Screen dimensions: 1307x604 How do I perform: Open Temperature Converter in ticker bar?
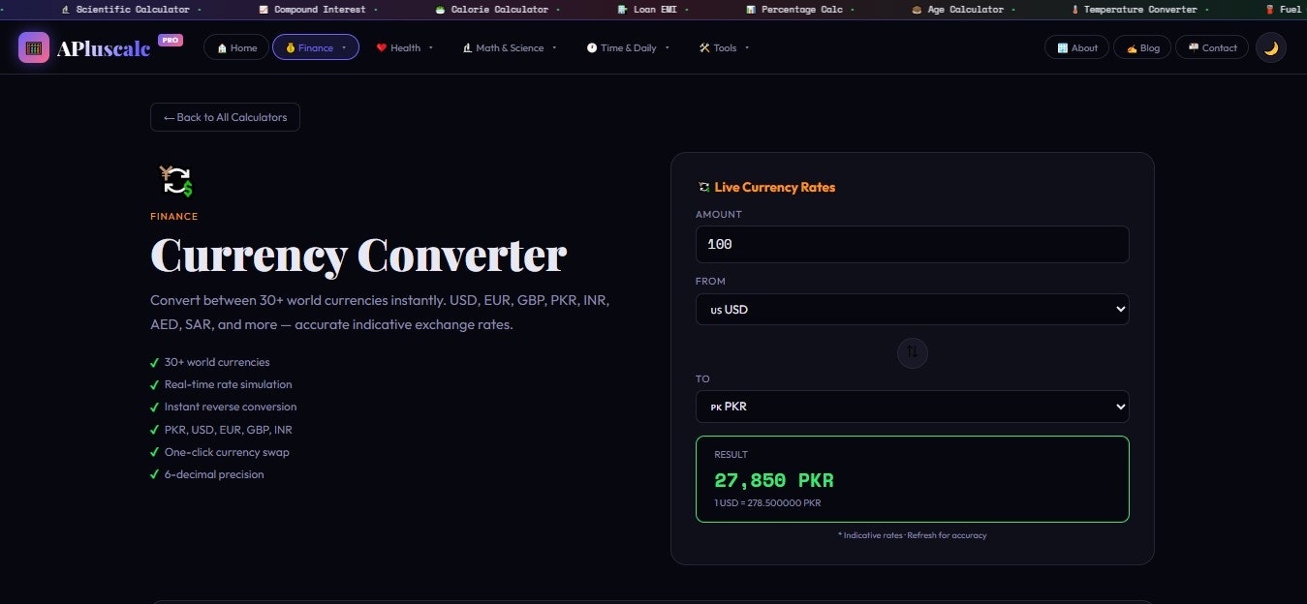(1134, 10)
